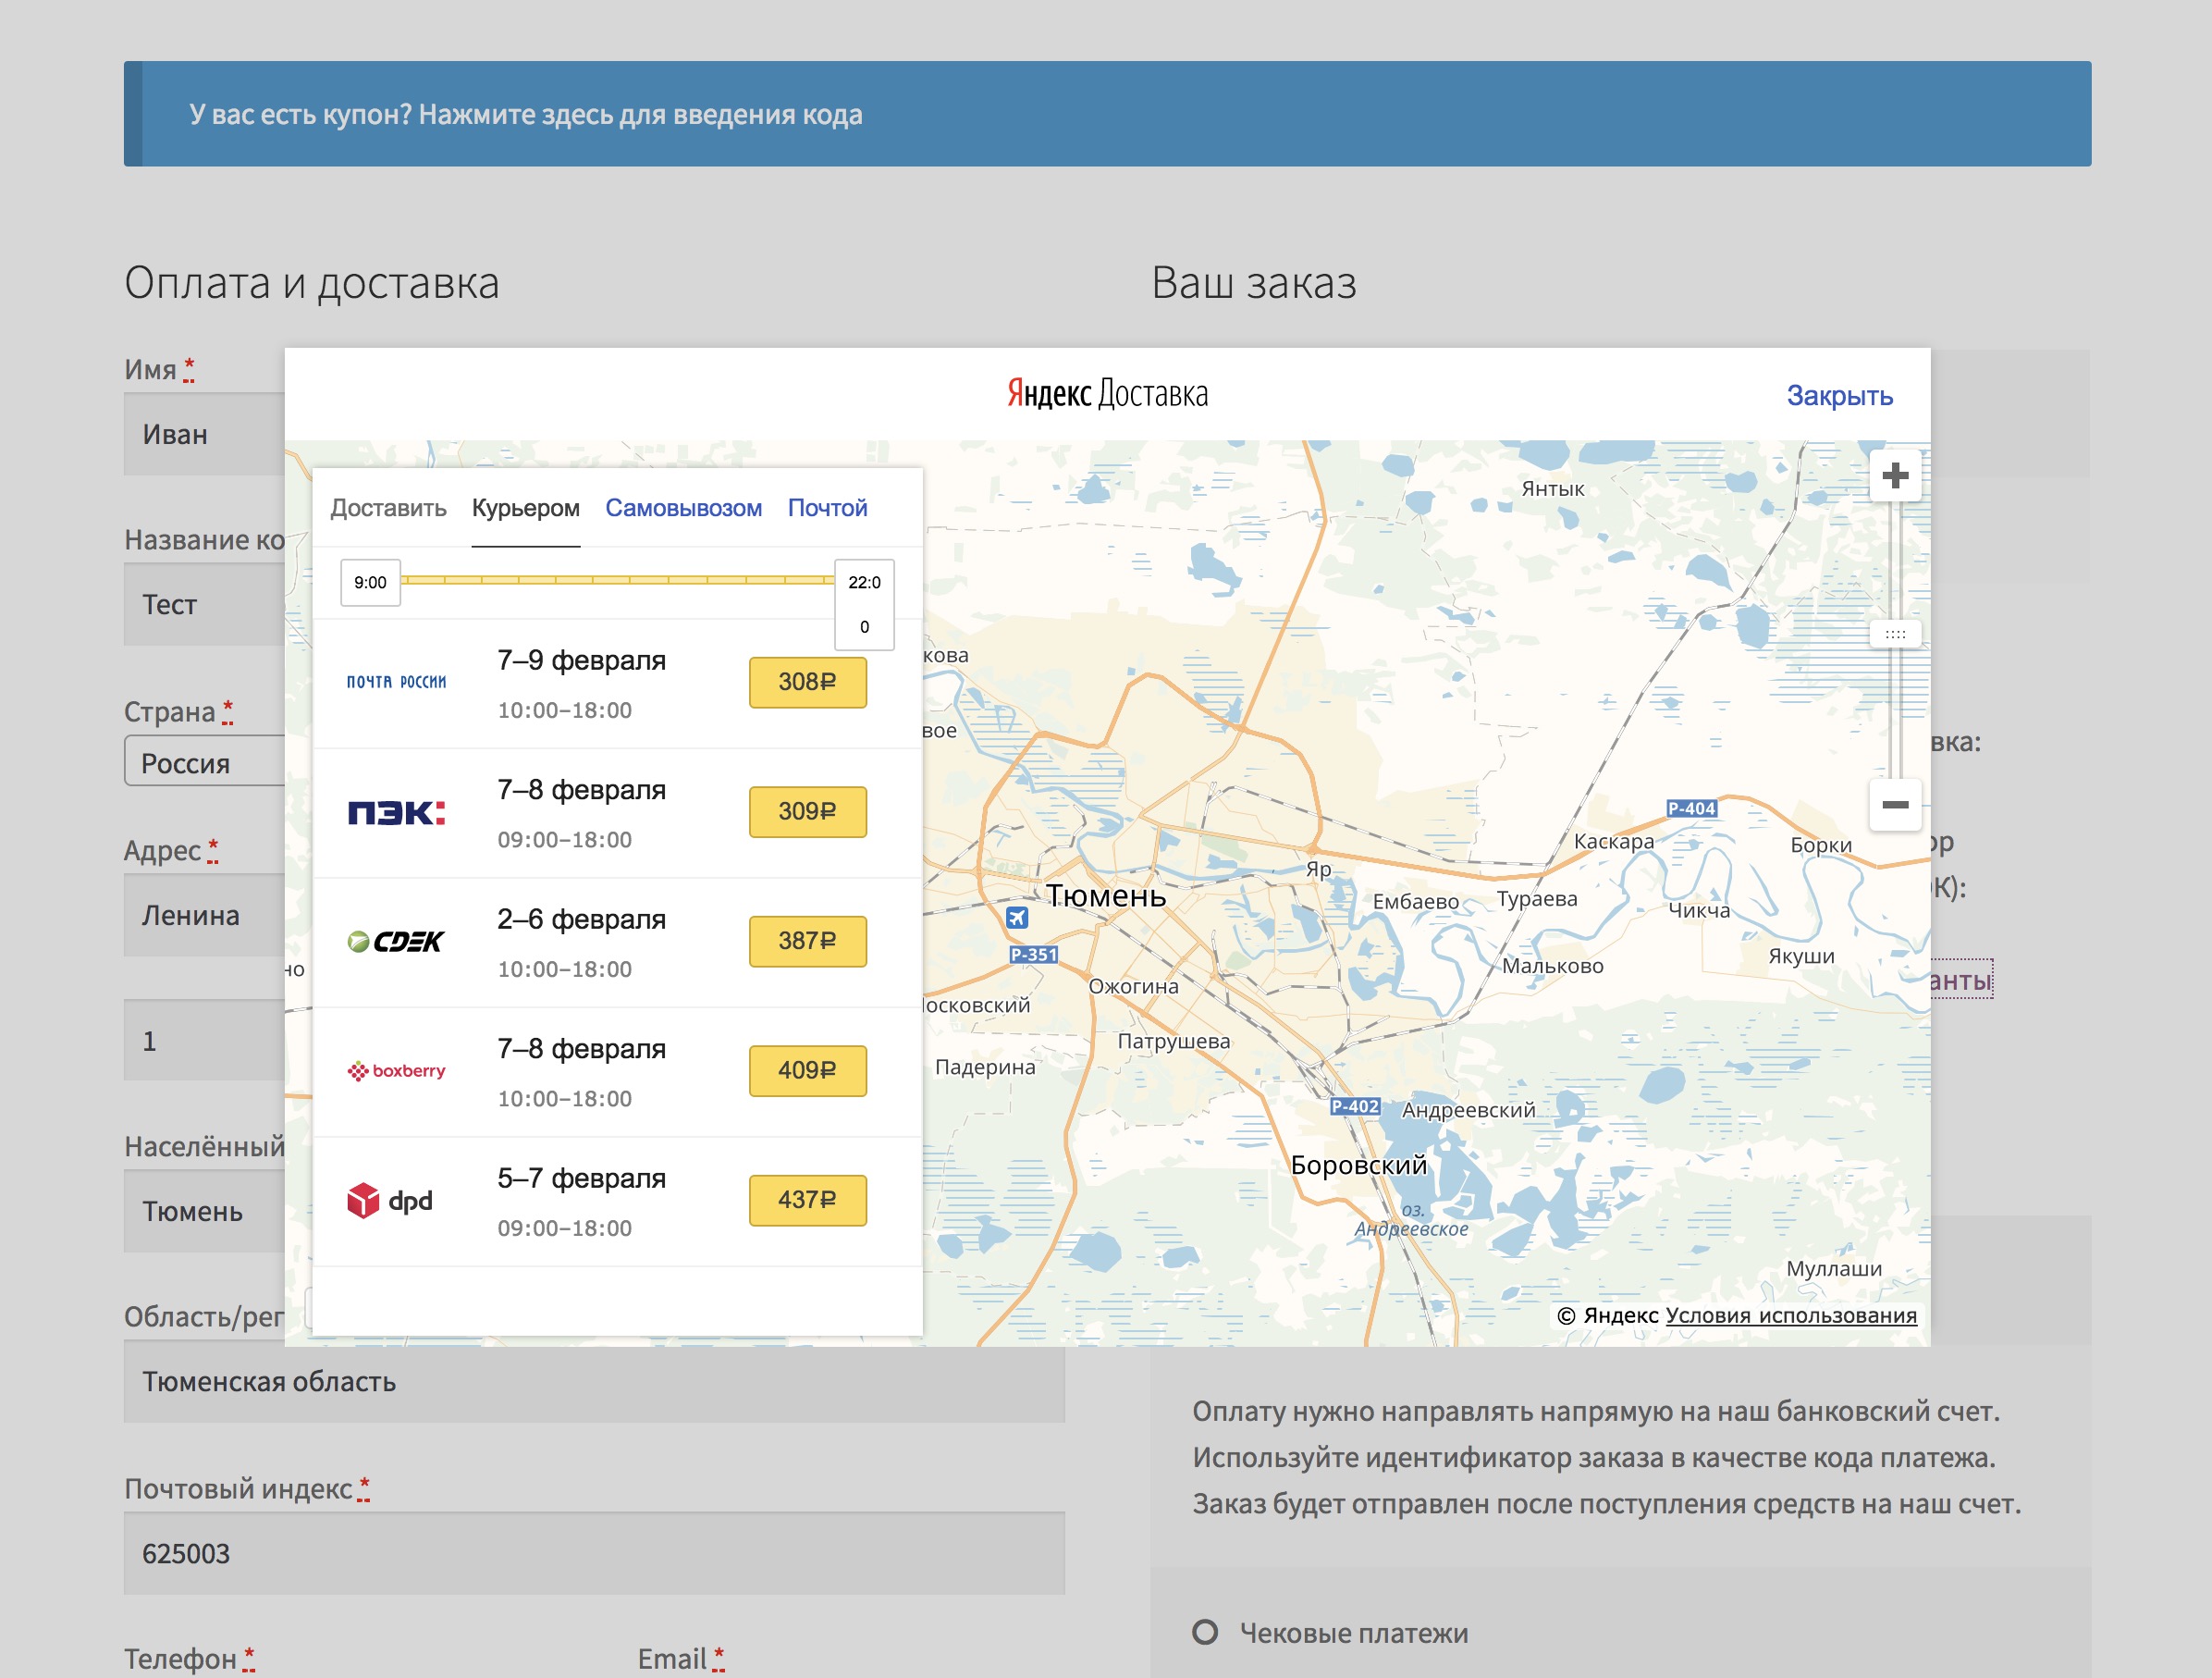Click the map zoom in plus button
2212x1678 pixels.
pyautogui.click(x=1894, y=475)
